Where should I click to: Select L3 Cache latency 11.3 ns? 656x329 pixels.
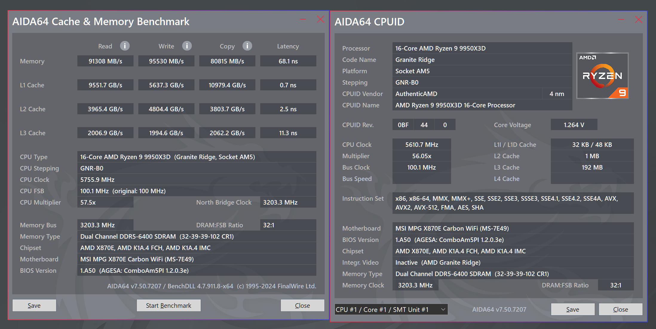coord(288,133)
